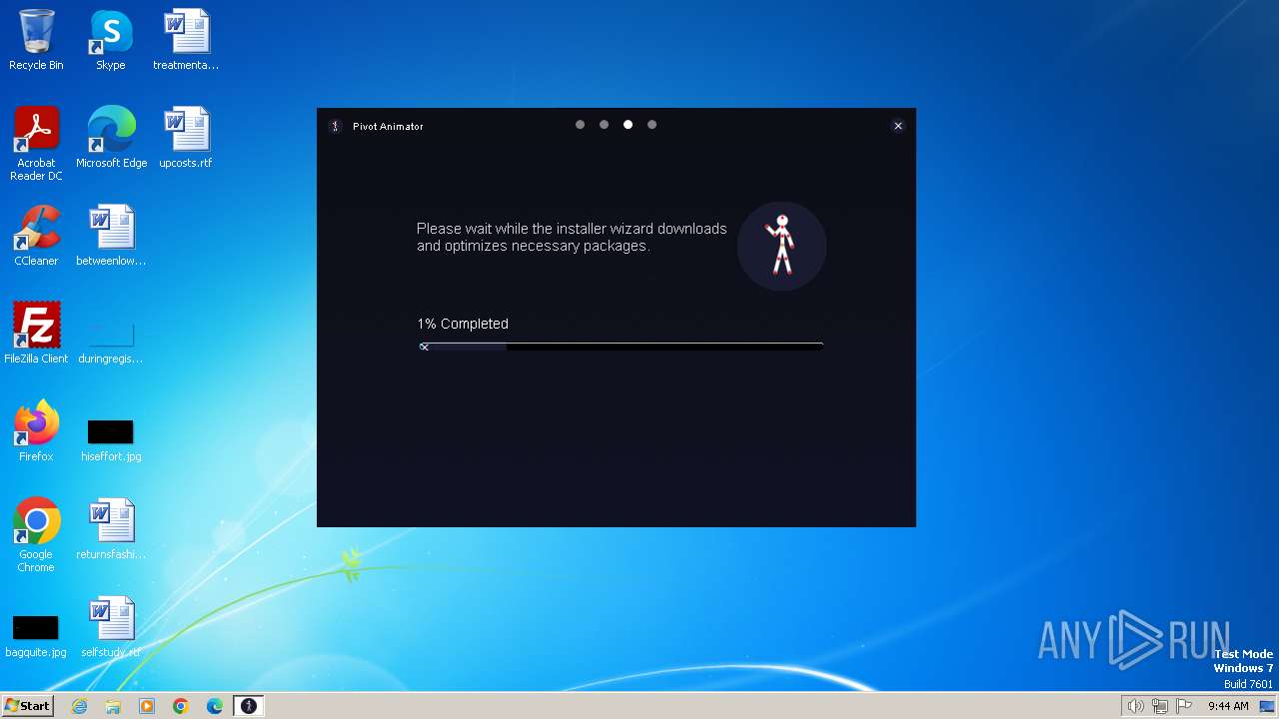Open Windows Media Player from the taskbar

coord(147,706)
